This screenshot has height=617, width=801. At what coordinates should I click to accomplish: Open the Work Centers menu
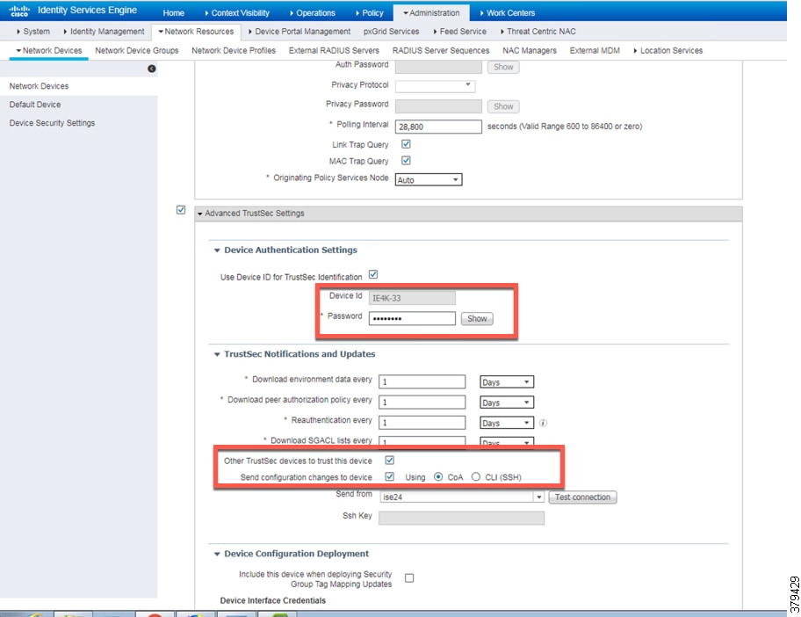click(508, 13)
